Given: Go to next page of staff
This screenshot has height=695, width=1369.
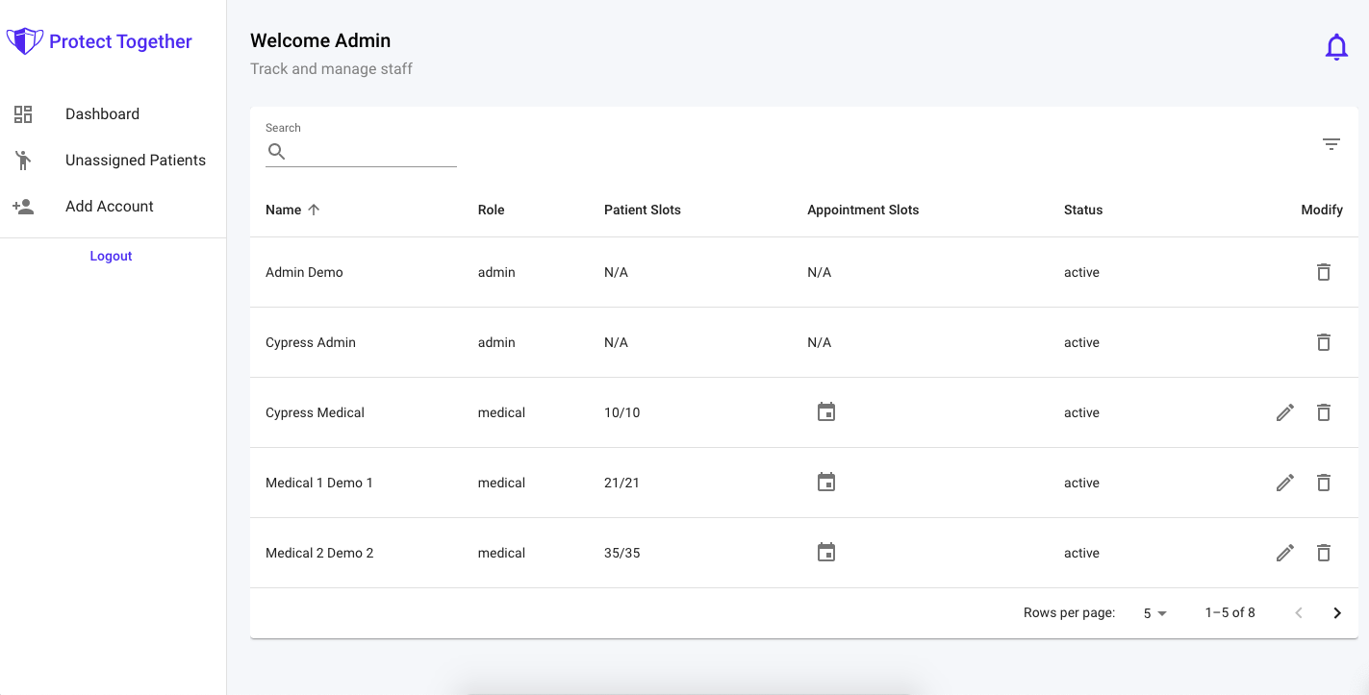Looking at the screenshot, I should click(x=1337, y=613).
